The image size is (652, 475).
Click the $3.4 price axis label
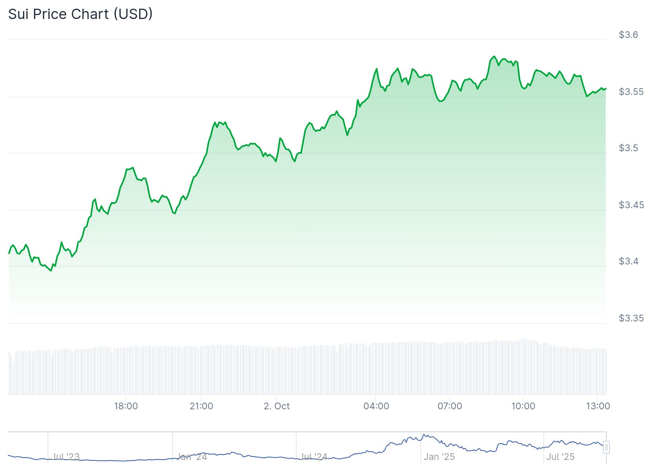point(628,261)
